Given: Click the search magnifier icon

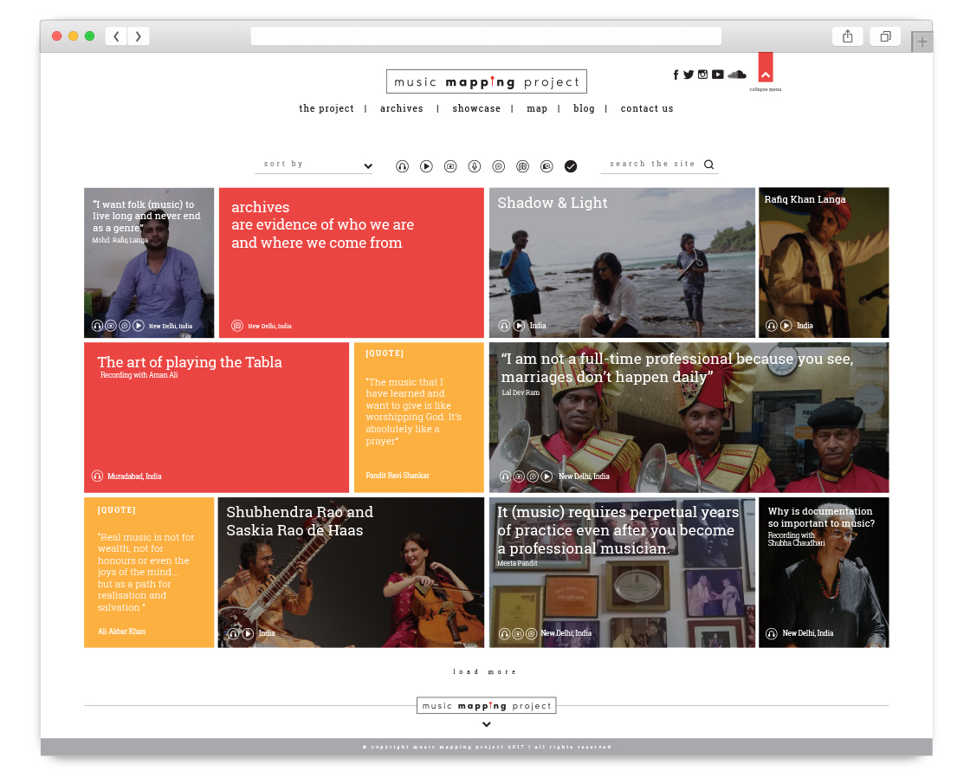Looking at the screenshot, I should (x=709, y=164).
